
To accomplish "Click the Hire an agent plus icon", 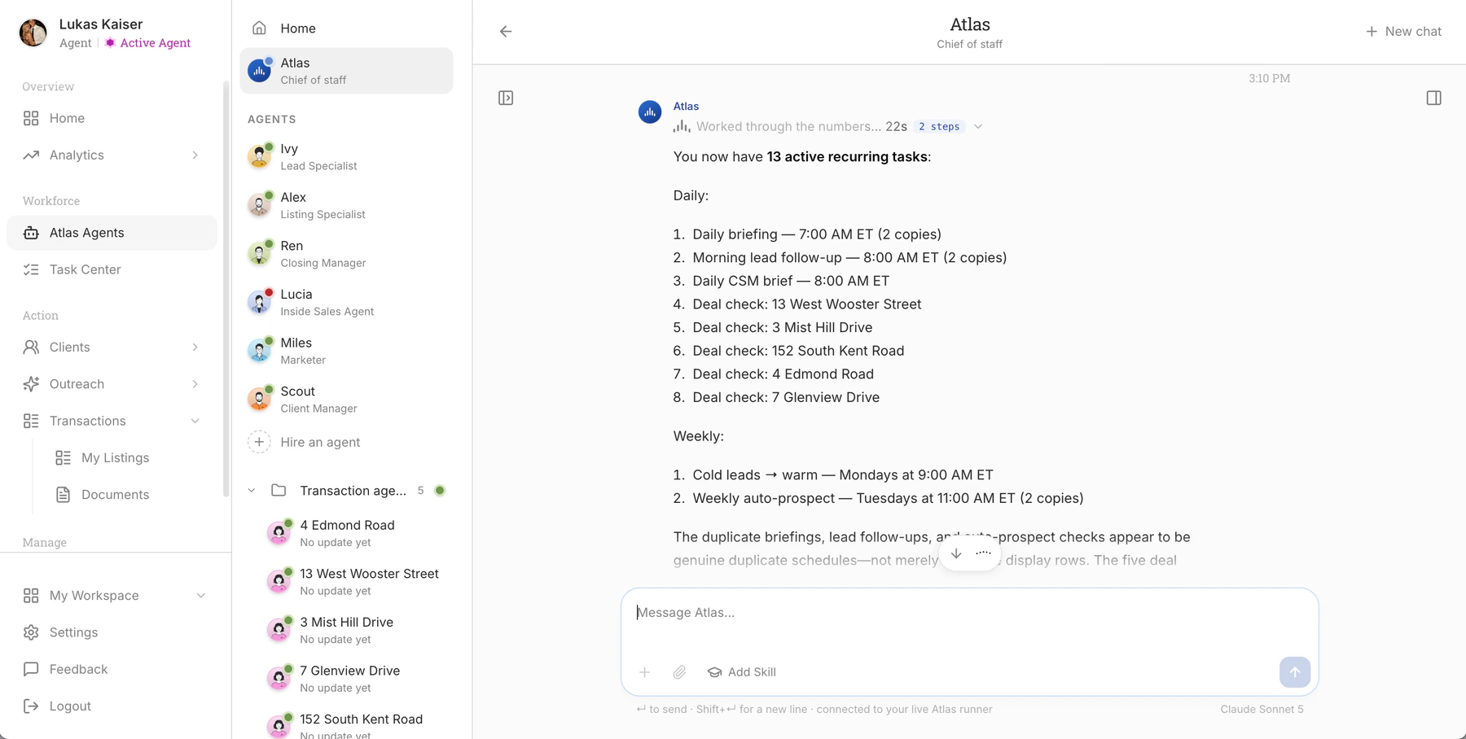I will click(x=259, y=442).
